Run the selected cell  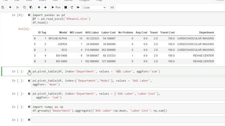pos(56,7)
